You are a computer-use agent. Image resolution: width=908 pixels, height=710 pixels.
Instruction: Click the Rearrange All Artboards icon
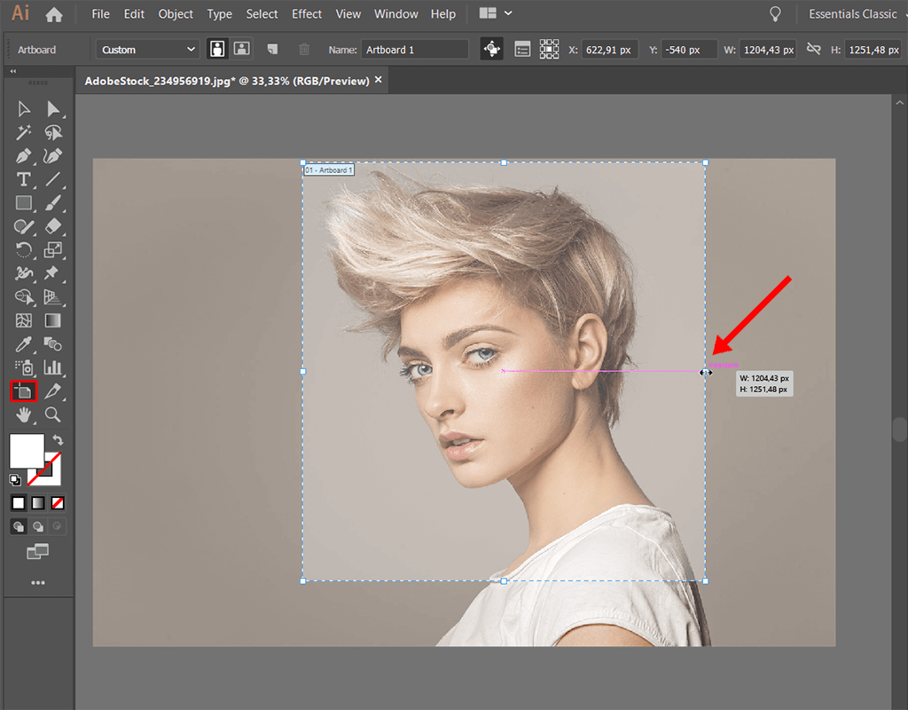(x=549, y=49)
